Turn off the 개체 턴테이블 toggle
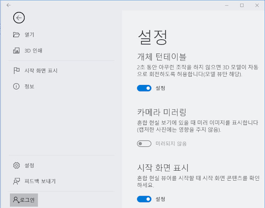 tap(144, 88)
